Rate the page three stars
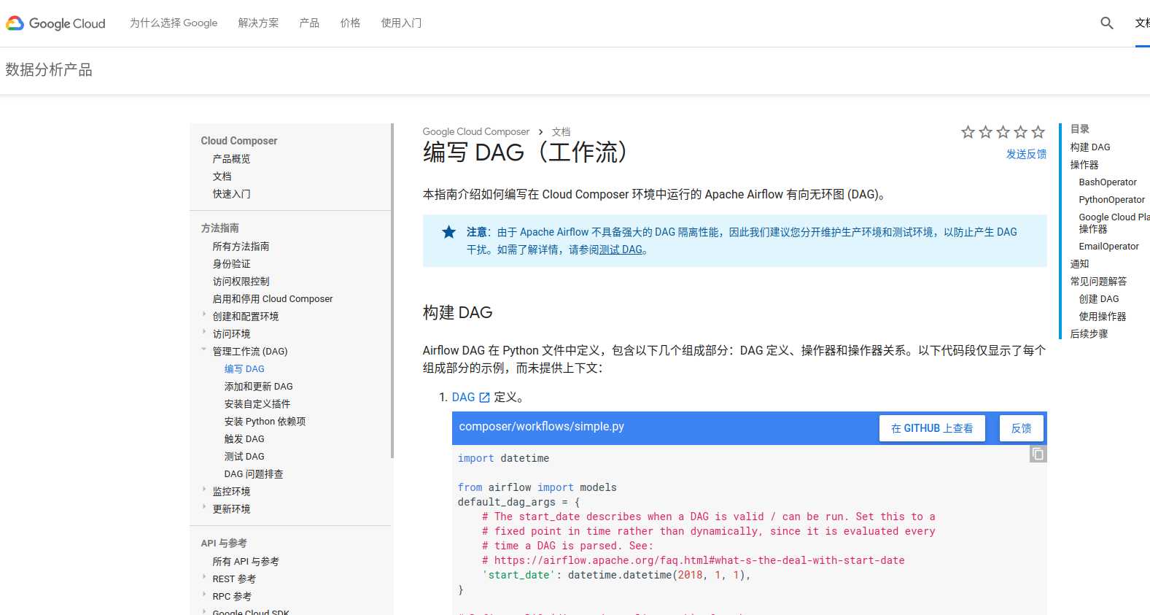Image resolution: width=1150 pixels, height=615 pixels. point(1003,132)
